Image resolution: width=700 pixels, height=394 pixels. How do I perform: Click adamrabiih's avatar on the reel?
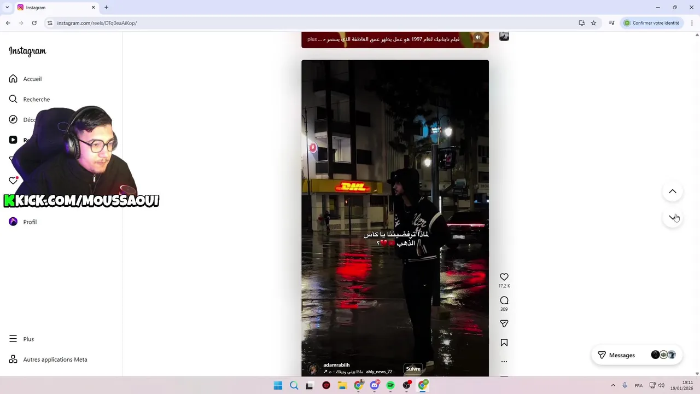pyautogui.click(x=313, y=369)
